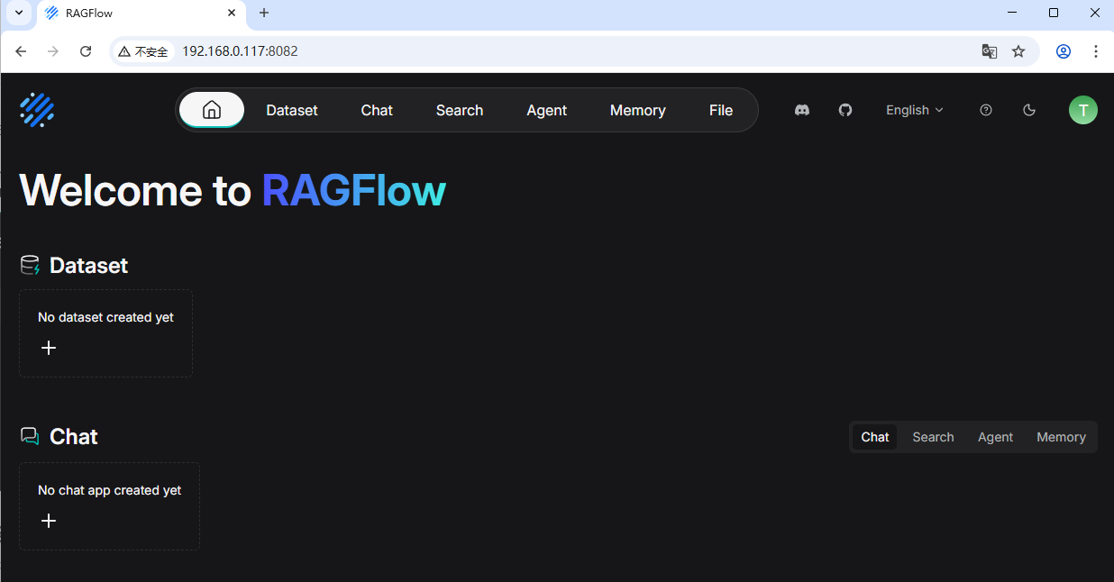Open Search in the top navigation

tap(460, 110)
